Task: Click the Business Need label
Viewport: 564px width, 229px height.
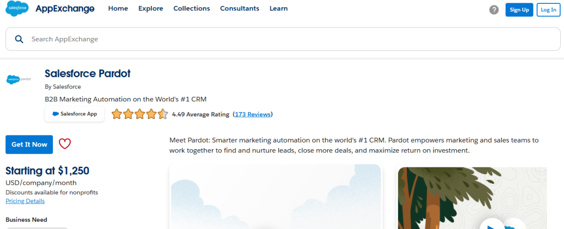Action: point(26,220)
